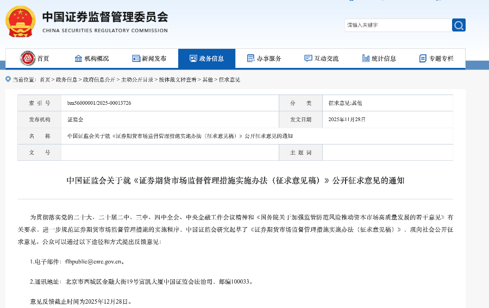The width and height of the screenshot is (489, 308).
Task: Select 按体裁文种查看 breadcrumb link
Action: coord(178,80)
